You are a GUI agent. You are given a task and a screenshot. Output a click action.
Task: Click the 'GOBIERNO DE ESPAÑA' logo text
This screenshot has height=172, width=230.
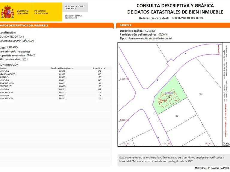point(22,12)
